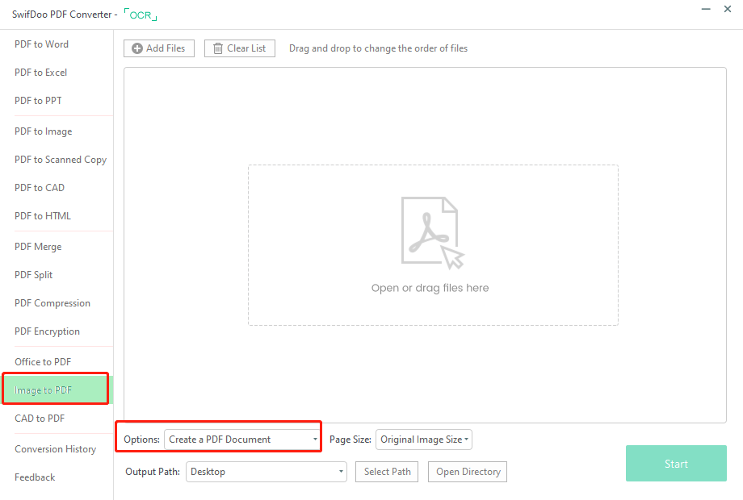This screenshot has height=500, width=743.
Task: Select PDF to Scanned Copy
Action: (61, 160)
